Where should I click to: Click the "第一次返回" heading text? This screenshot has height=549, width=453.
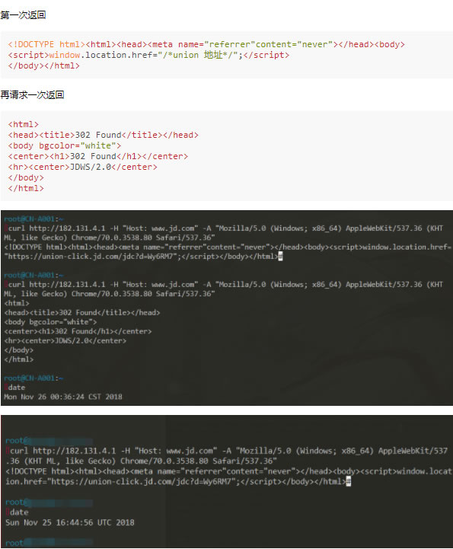point(23,15)
